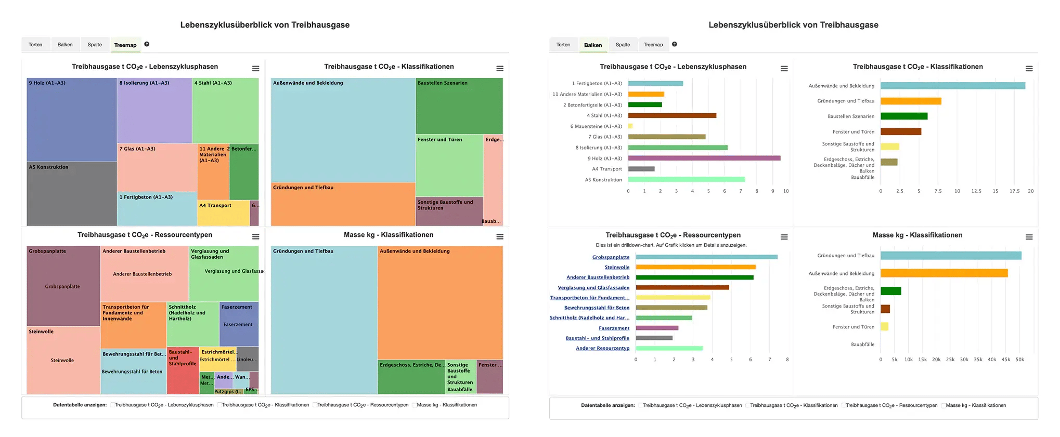Click the Anderer Baustellenbetrieb treemap block

pyautogui.click(x=144, y=274)
